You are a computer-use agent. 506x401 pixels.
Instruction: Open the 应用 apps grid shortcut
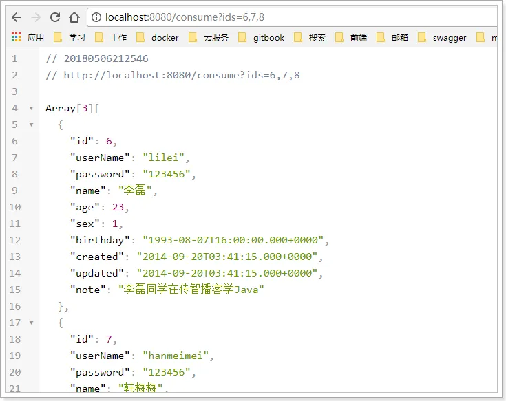tap(28, 37)
